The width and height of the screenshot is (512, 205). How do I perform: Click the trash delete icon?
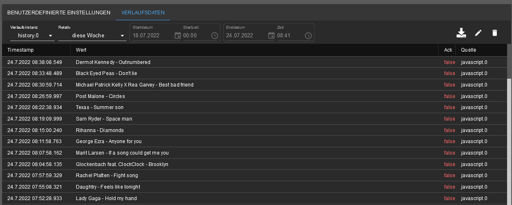click(x=494, y=33)
